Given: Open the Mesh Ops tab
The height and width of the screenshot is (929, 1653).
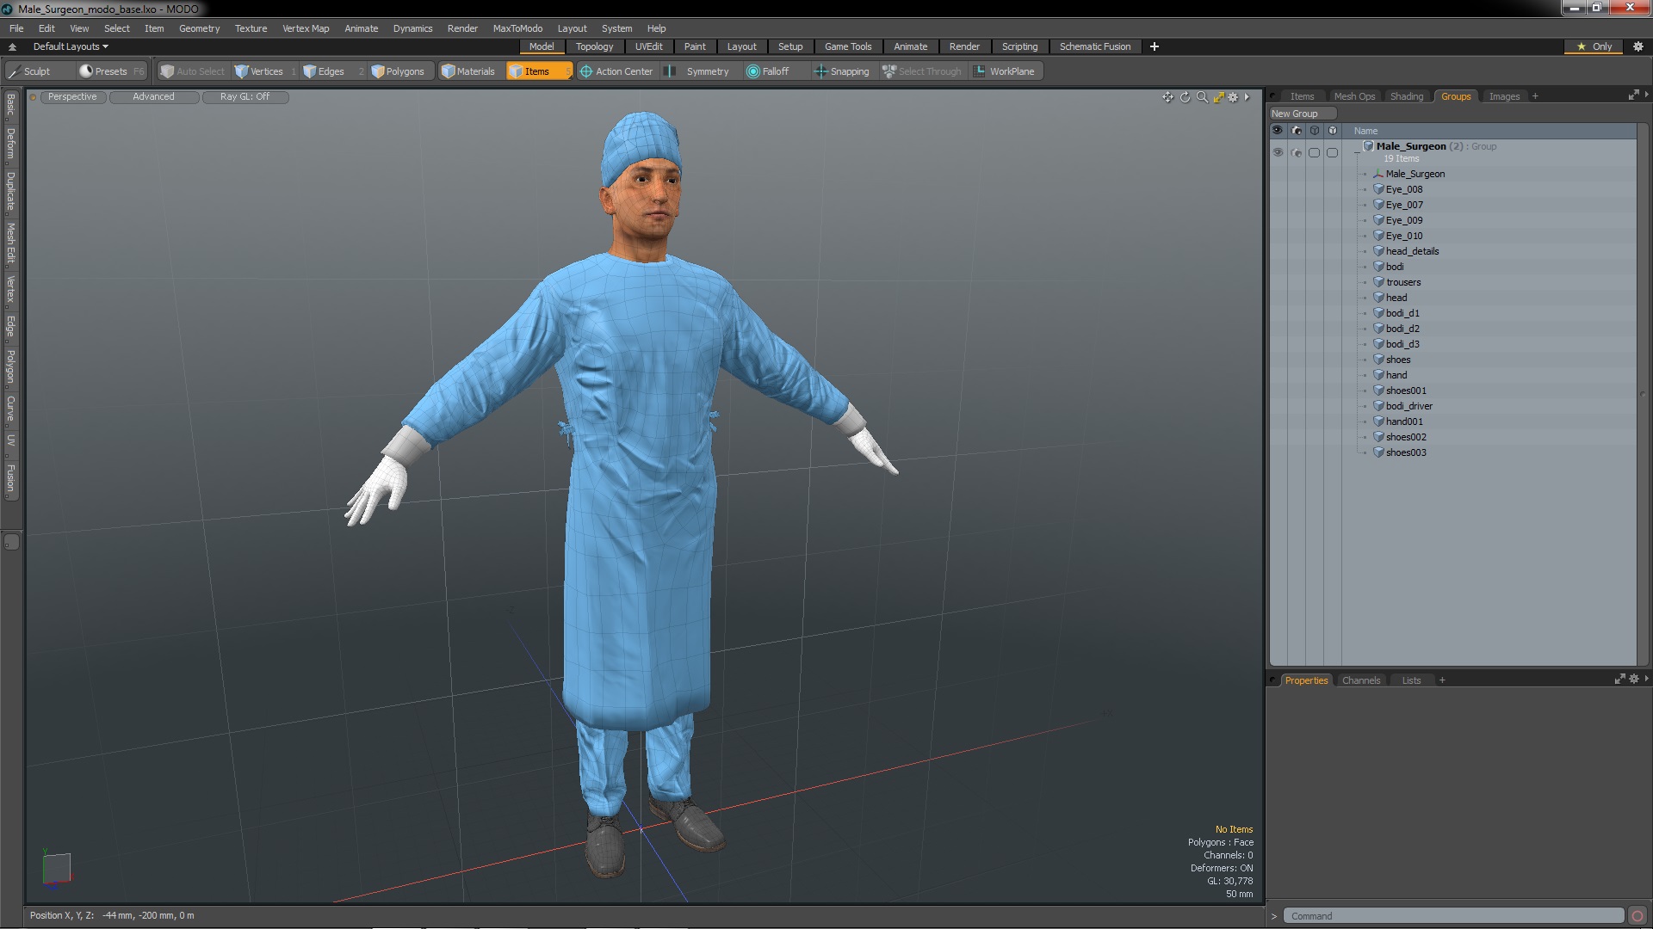Looking at the screenshot, I should click(x=1353, y=96).
